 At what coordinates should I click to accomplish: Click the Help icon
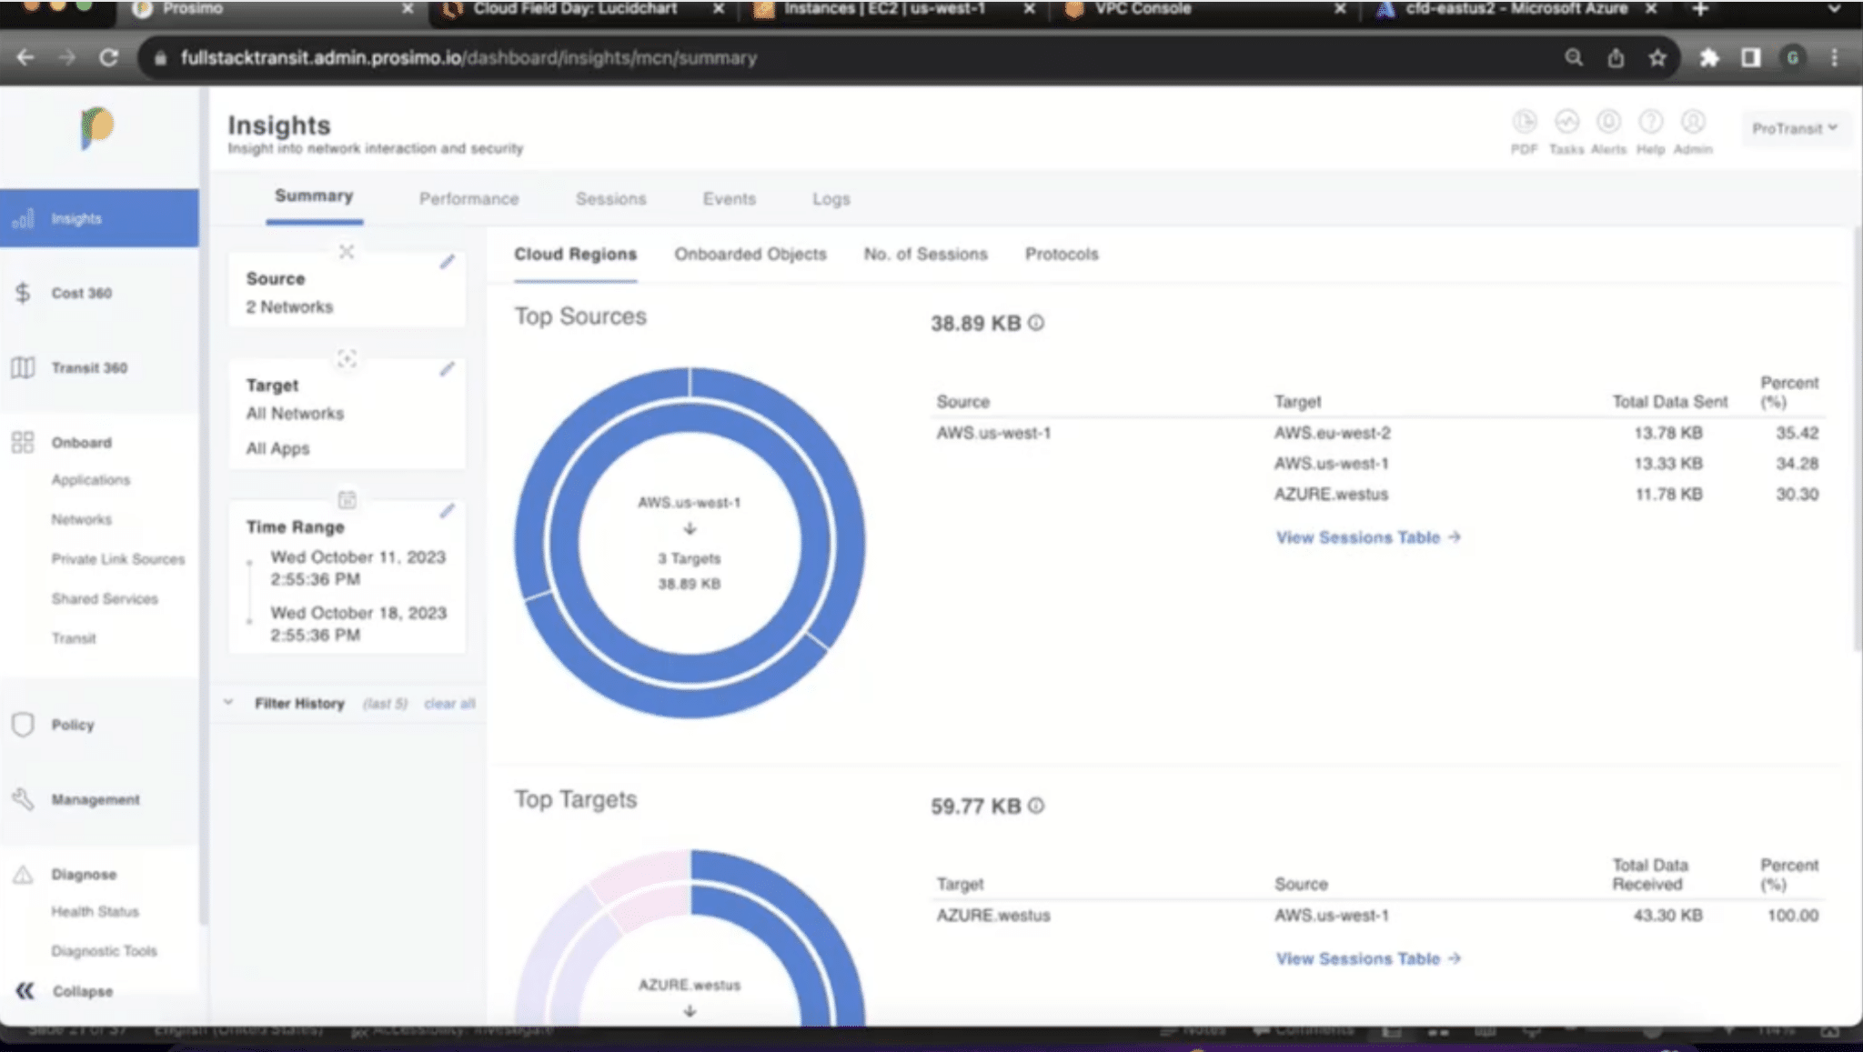click(x=1650, y=122)
